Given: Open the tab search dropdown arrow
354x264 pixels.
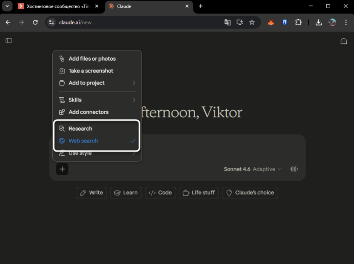Looking at the screenshot, I should click(7, 6).
